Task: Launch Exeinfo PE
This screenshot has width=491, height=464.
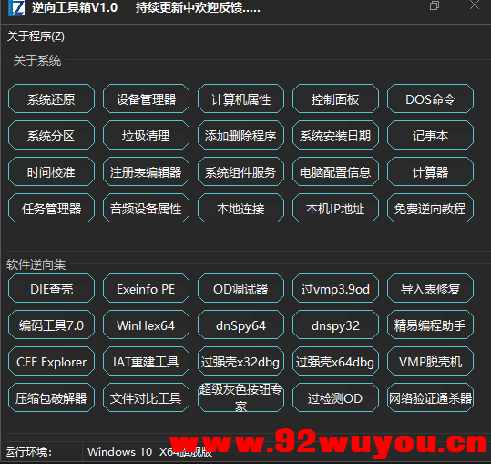Action: tap(147, 289)
